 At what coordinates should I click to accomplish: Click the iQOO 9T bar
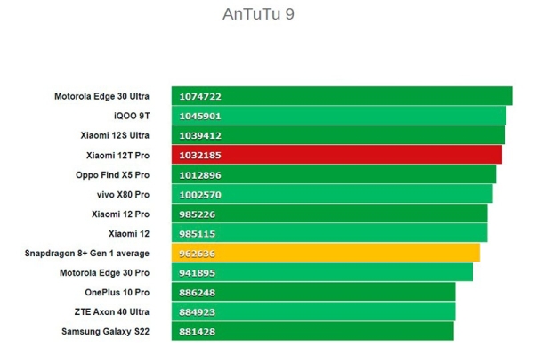[338, 116]
